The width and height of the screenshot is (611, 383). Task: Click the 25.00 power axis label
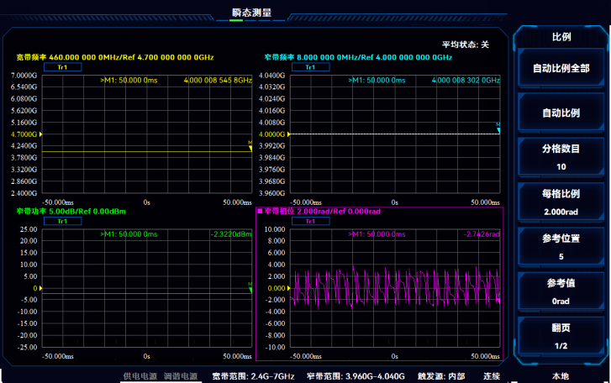29,229
